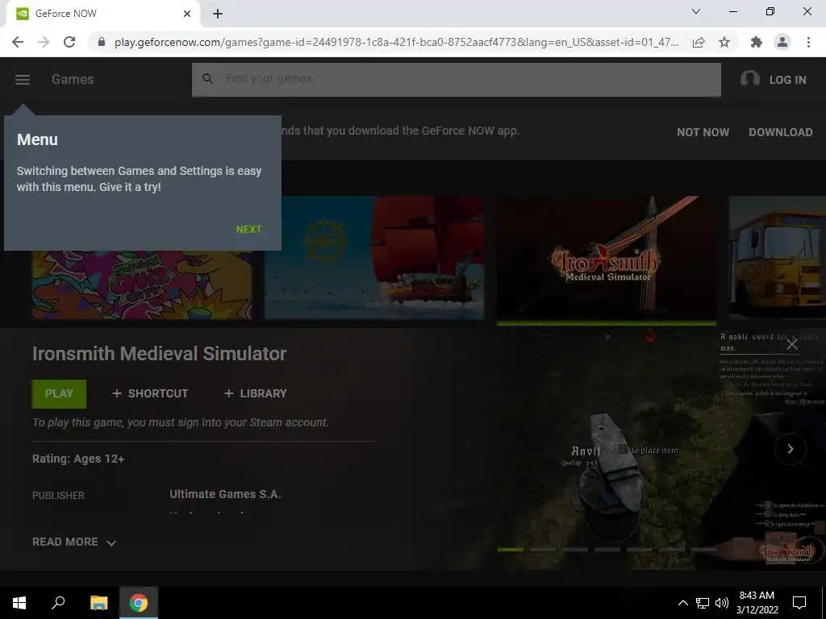View site info lock icon
This screenshot has height=619, width=826.
102,42
